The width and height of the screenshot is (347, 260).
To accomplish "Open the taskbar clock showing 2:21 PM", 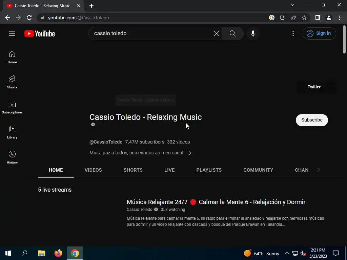I will (318, 253).
